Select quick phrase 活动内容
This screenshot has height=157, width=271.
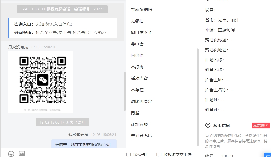point(139,78)
